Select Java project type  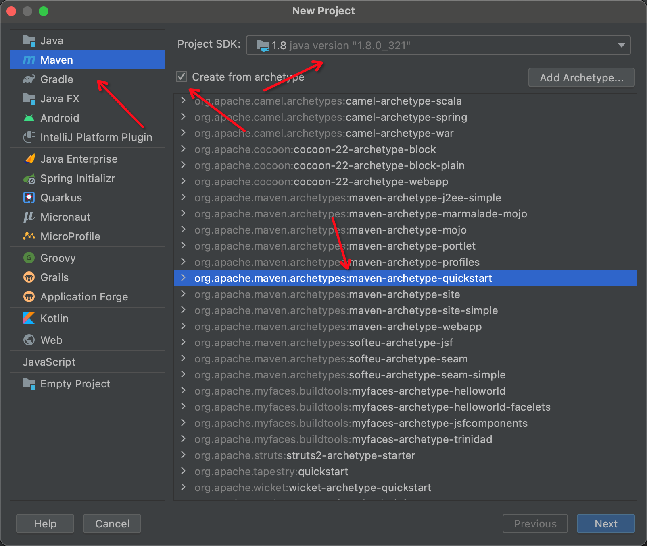coord(87,41)
